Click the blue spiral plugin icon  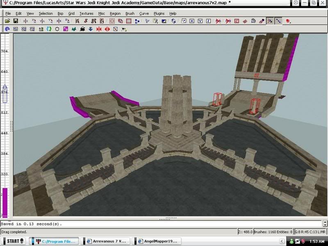pyautogui.click(x=7, y=29)
